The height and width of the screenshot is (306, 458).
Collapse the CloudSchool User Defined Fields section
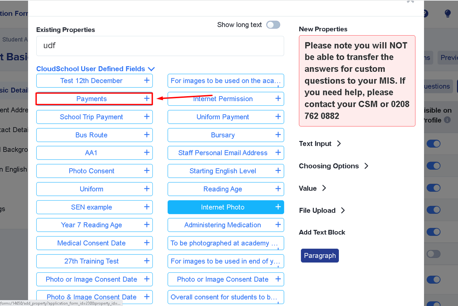152,69
